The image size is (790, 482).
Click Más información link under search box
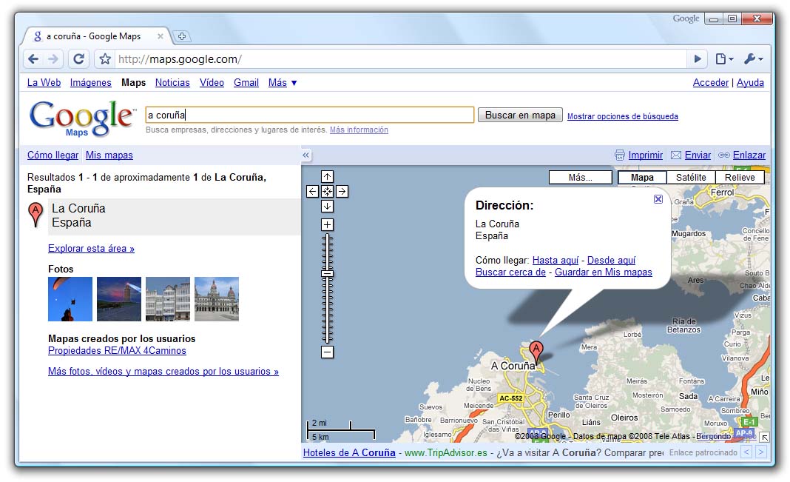point(359,130)
